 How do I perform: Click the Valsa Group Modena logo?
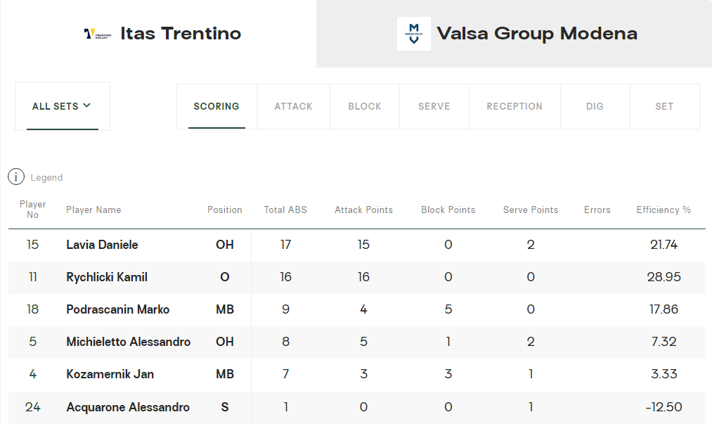(413, 34)
